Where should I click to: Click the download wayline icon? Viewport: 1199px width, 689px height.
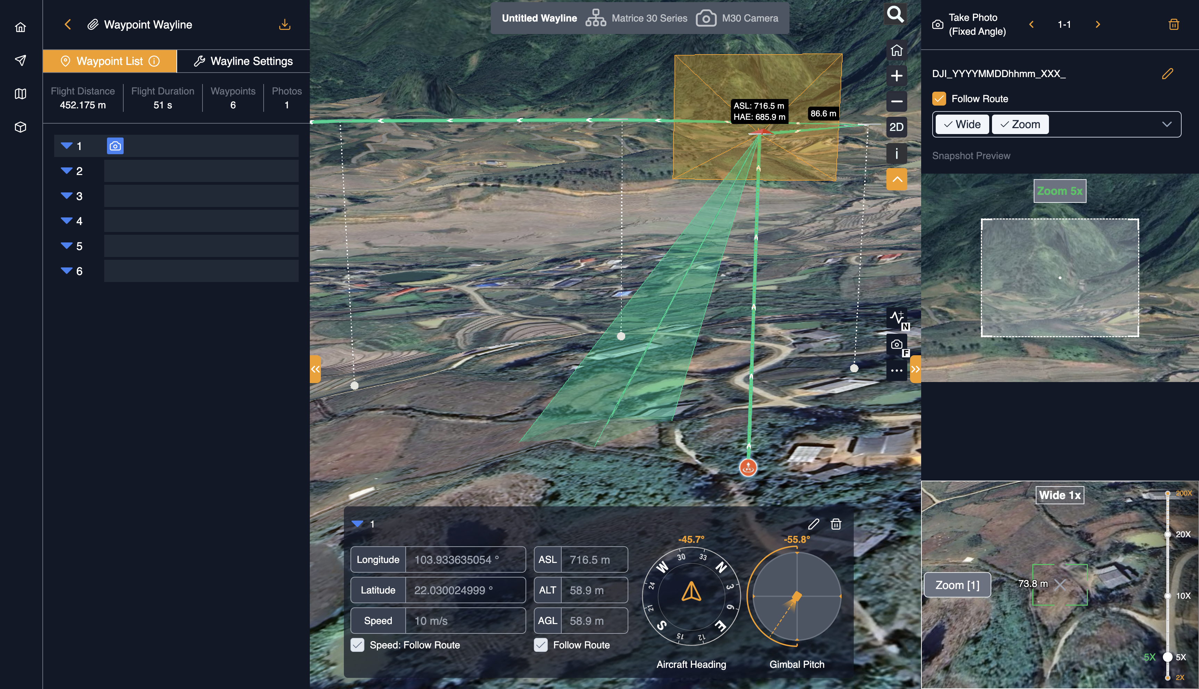pyautogui.click(x=284, y=25)
